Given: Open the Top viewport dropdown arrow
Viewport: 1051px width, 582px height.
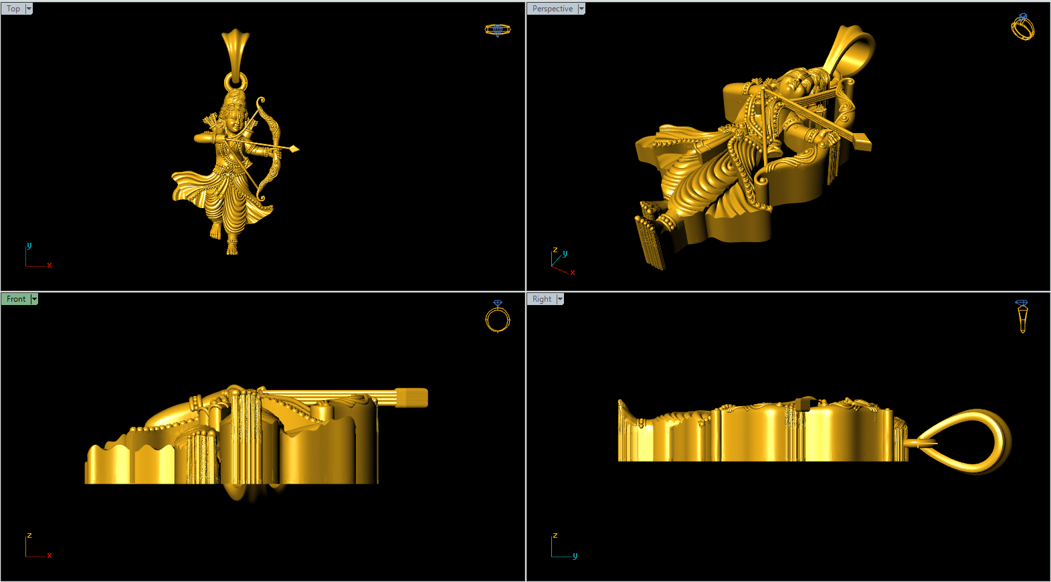Looking at the screenshot, I should coord(29,9).
